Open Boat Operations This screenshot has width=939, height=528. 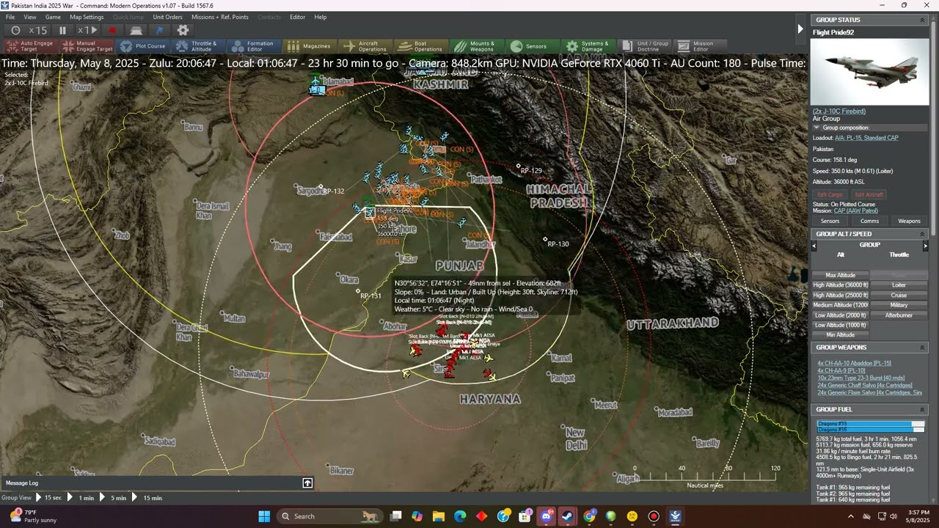click(420, 46)
